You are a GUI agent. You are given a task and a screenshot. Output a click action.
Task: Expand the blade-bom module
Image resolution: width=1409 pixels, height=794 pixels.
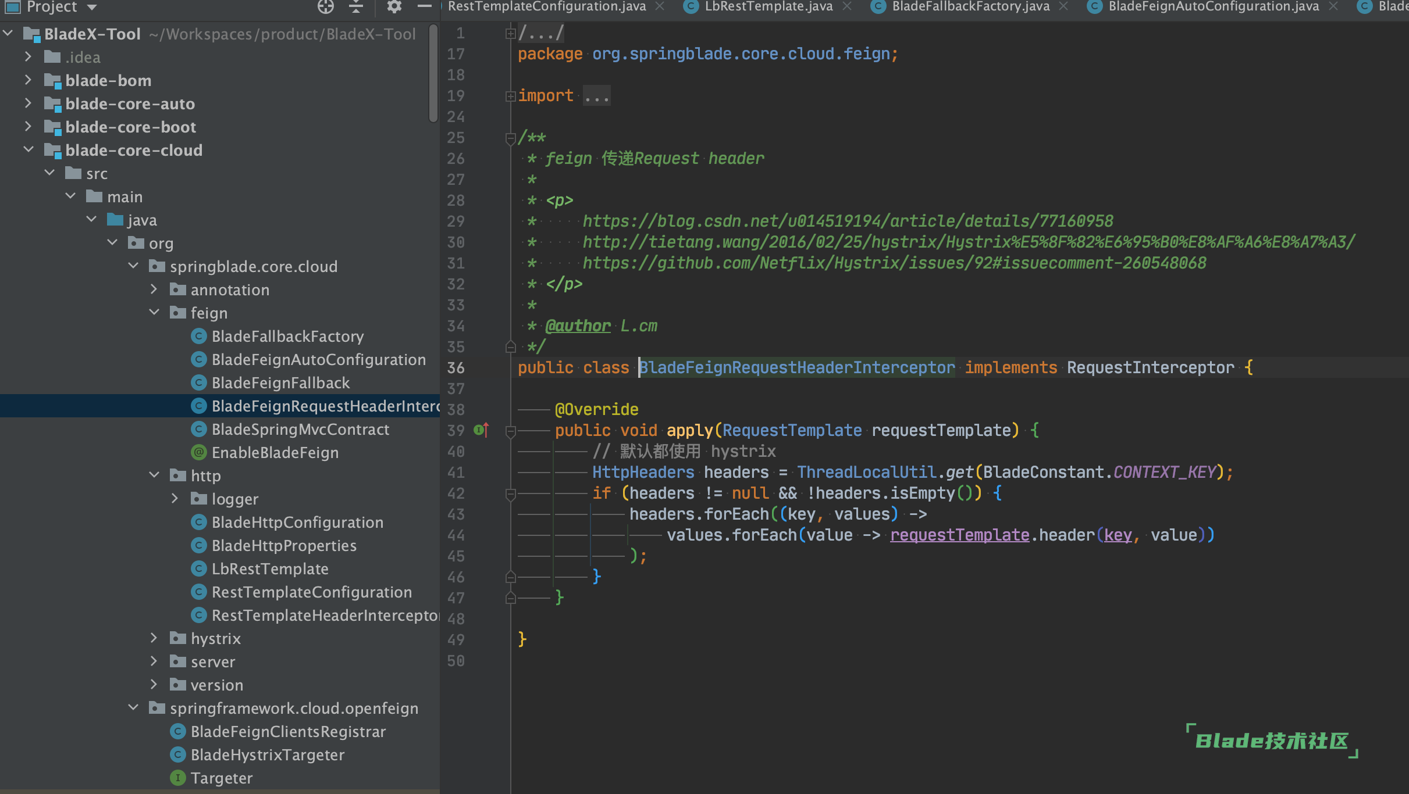pos(28,80)
